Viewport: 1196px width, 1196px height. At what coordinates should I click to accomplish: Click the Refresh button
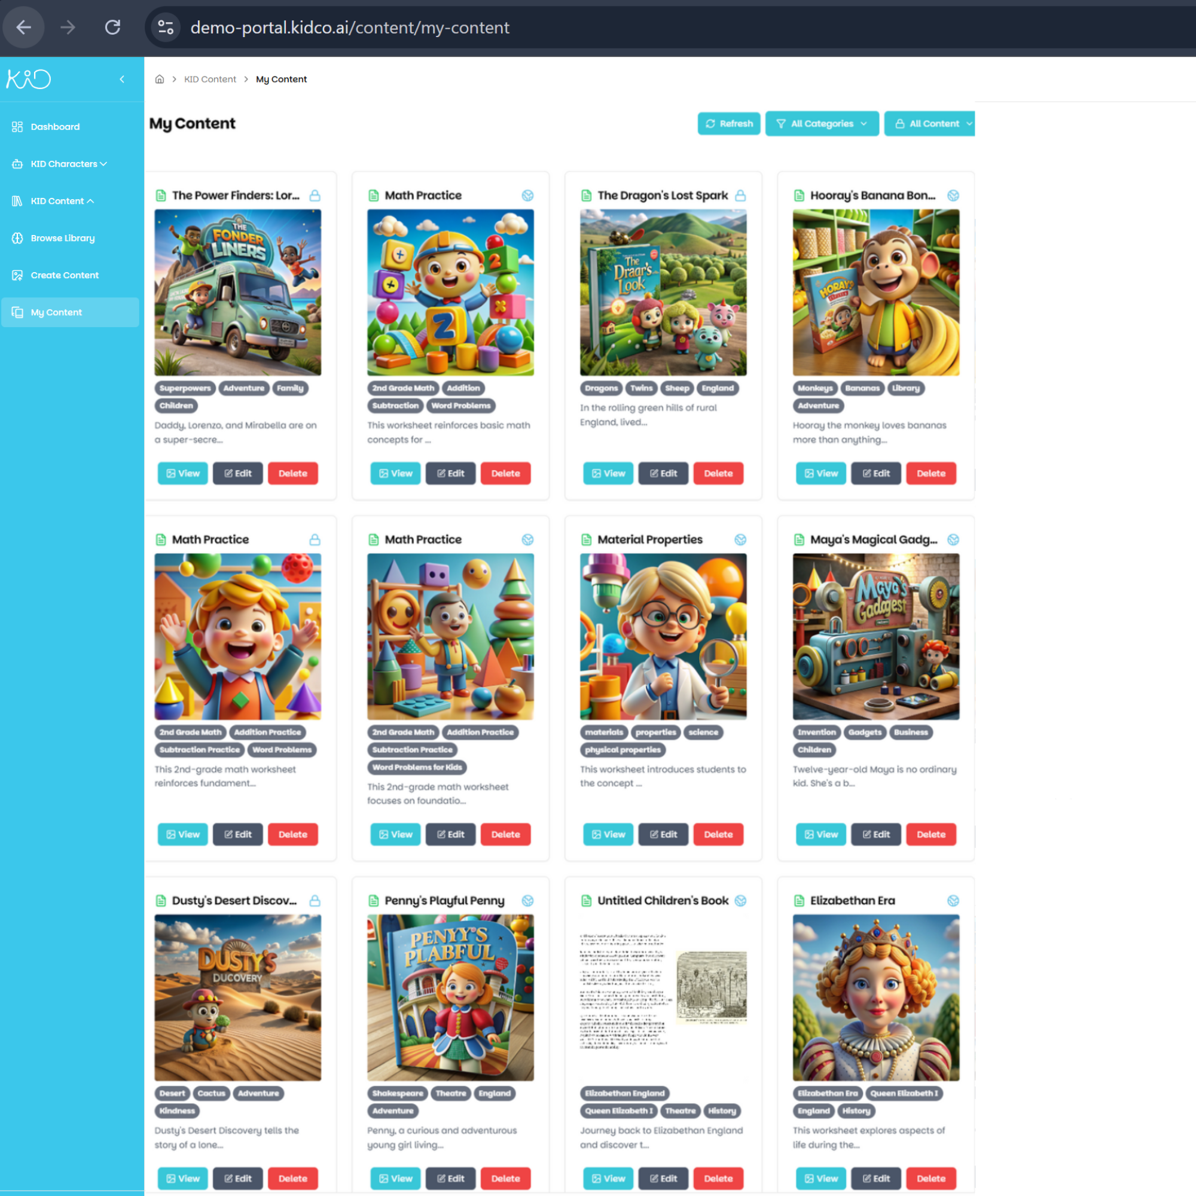tap(728, 124)
